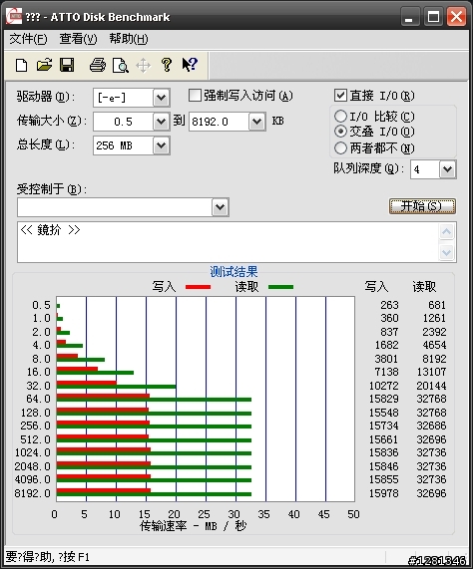Click the read value 20144
The height and width of the screenshot is (569, 473).
431,386
